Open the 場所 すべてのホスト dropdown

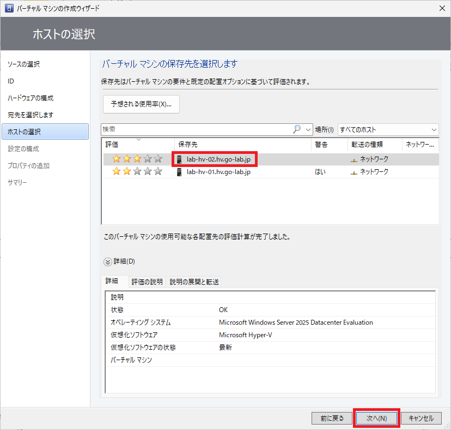(x=388, y=130)
